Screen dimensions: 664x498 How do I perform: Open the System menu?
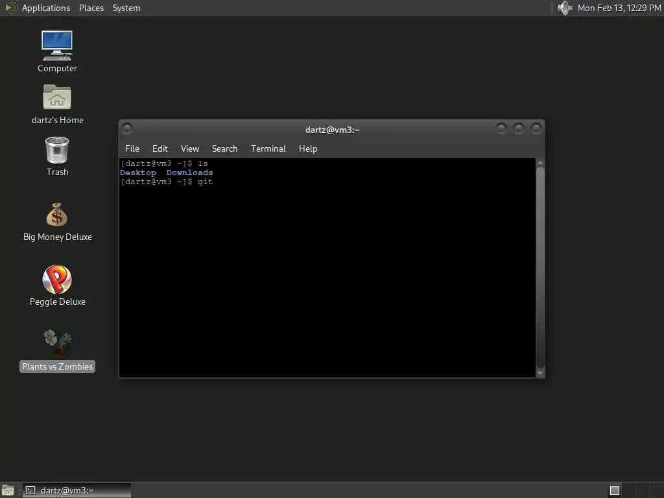[126, 8]
